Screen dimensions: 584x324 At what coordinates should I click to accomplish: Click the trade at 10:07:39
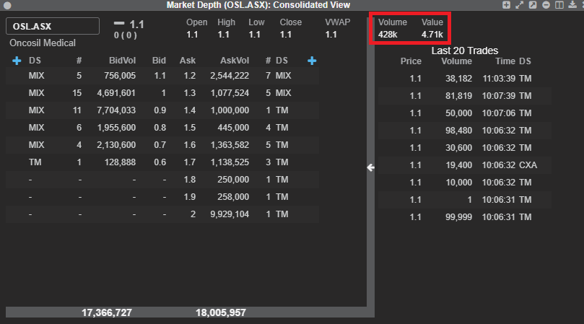coord(465,96)
